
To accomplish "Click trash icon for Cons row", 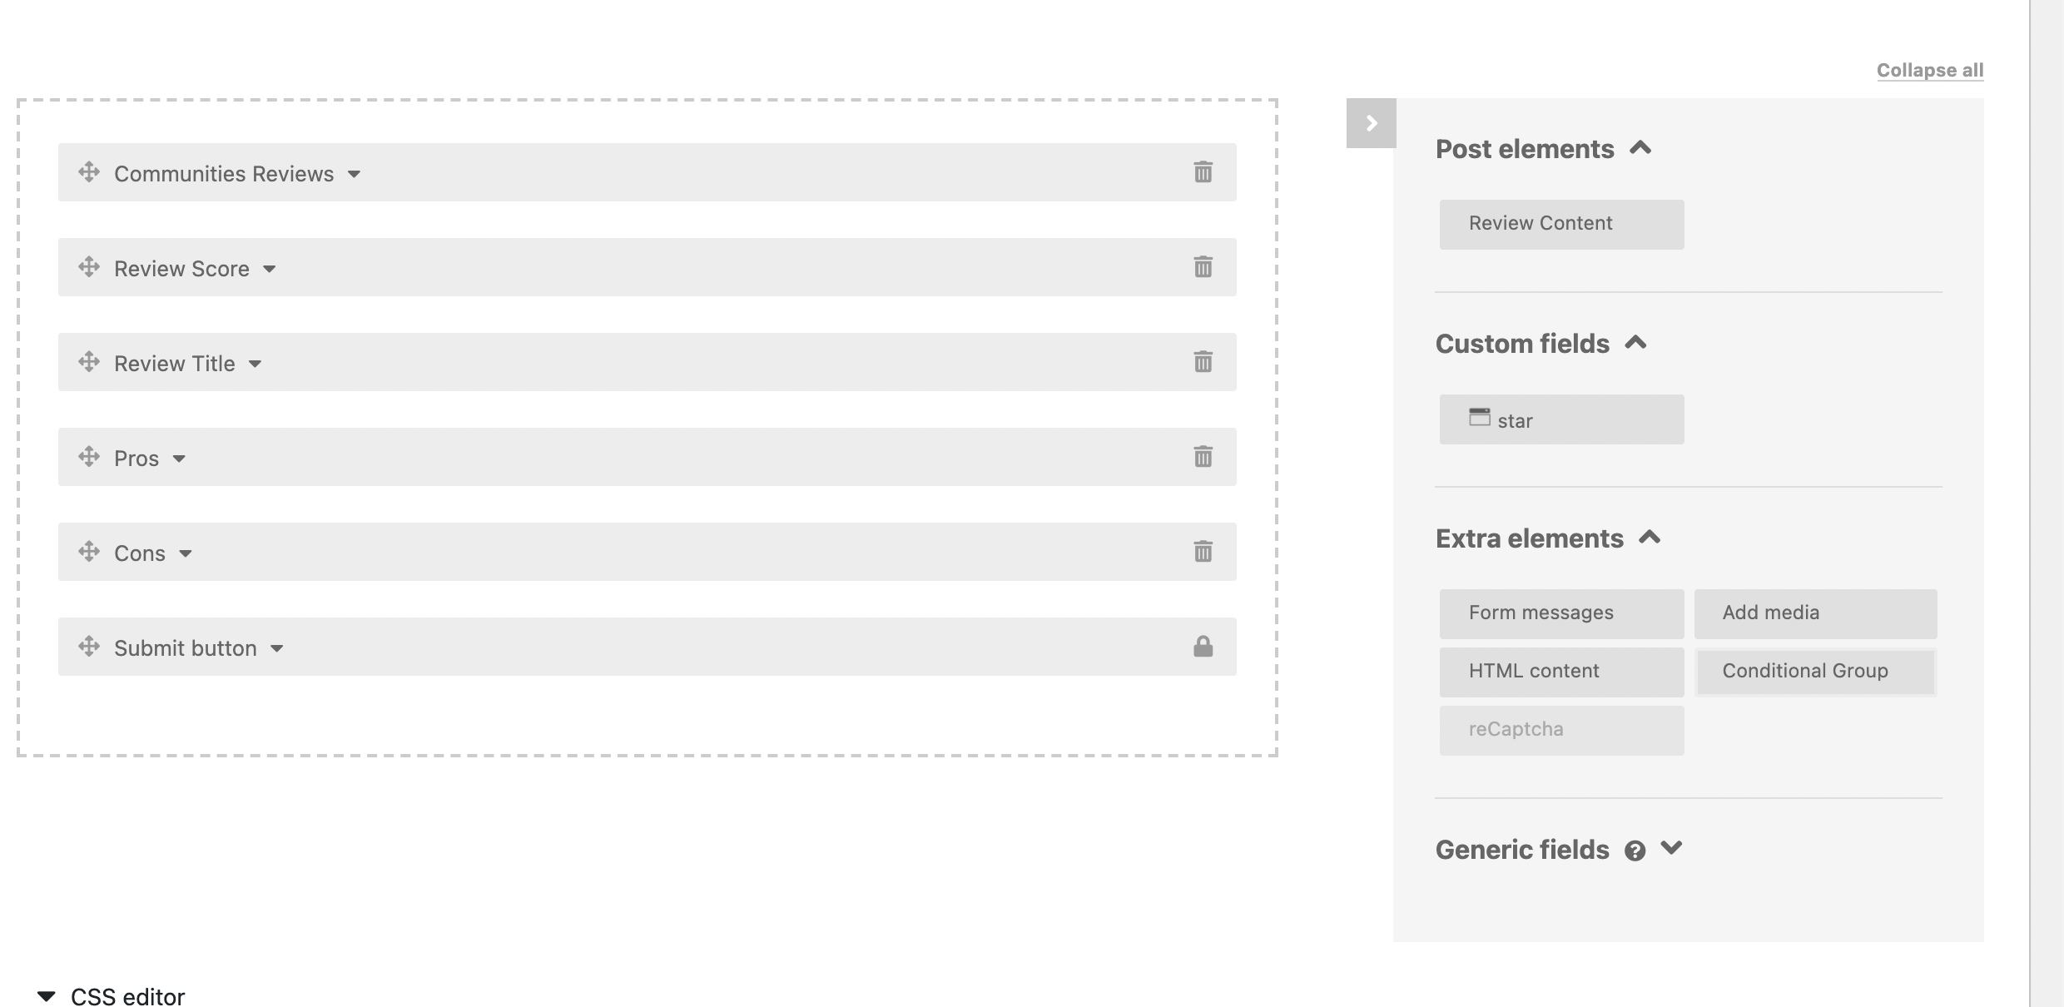I will pyautogui.click(x=1203, y=552).
